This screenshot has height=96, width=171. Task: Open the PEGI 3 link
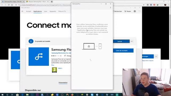pyautogui.click(x=60, y=68)
